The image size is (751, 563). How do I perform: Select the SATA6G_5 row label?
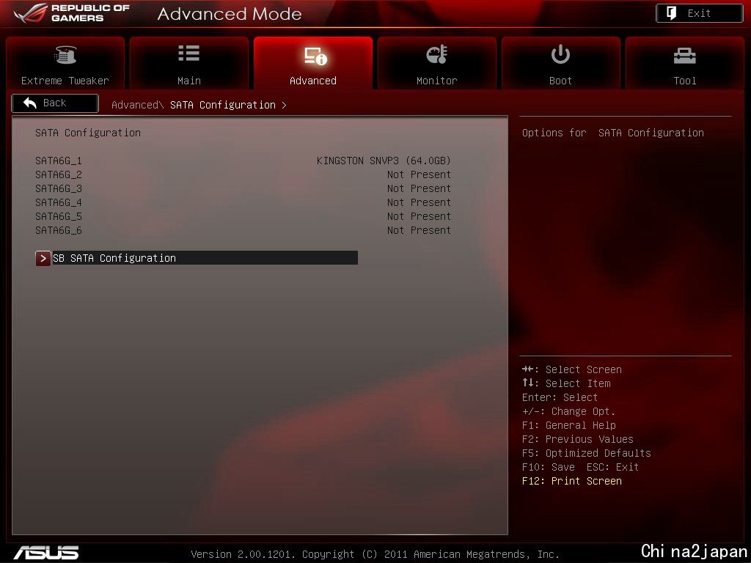click(x=59, y=216)
